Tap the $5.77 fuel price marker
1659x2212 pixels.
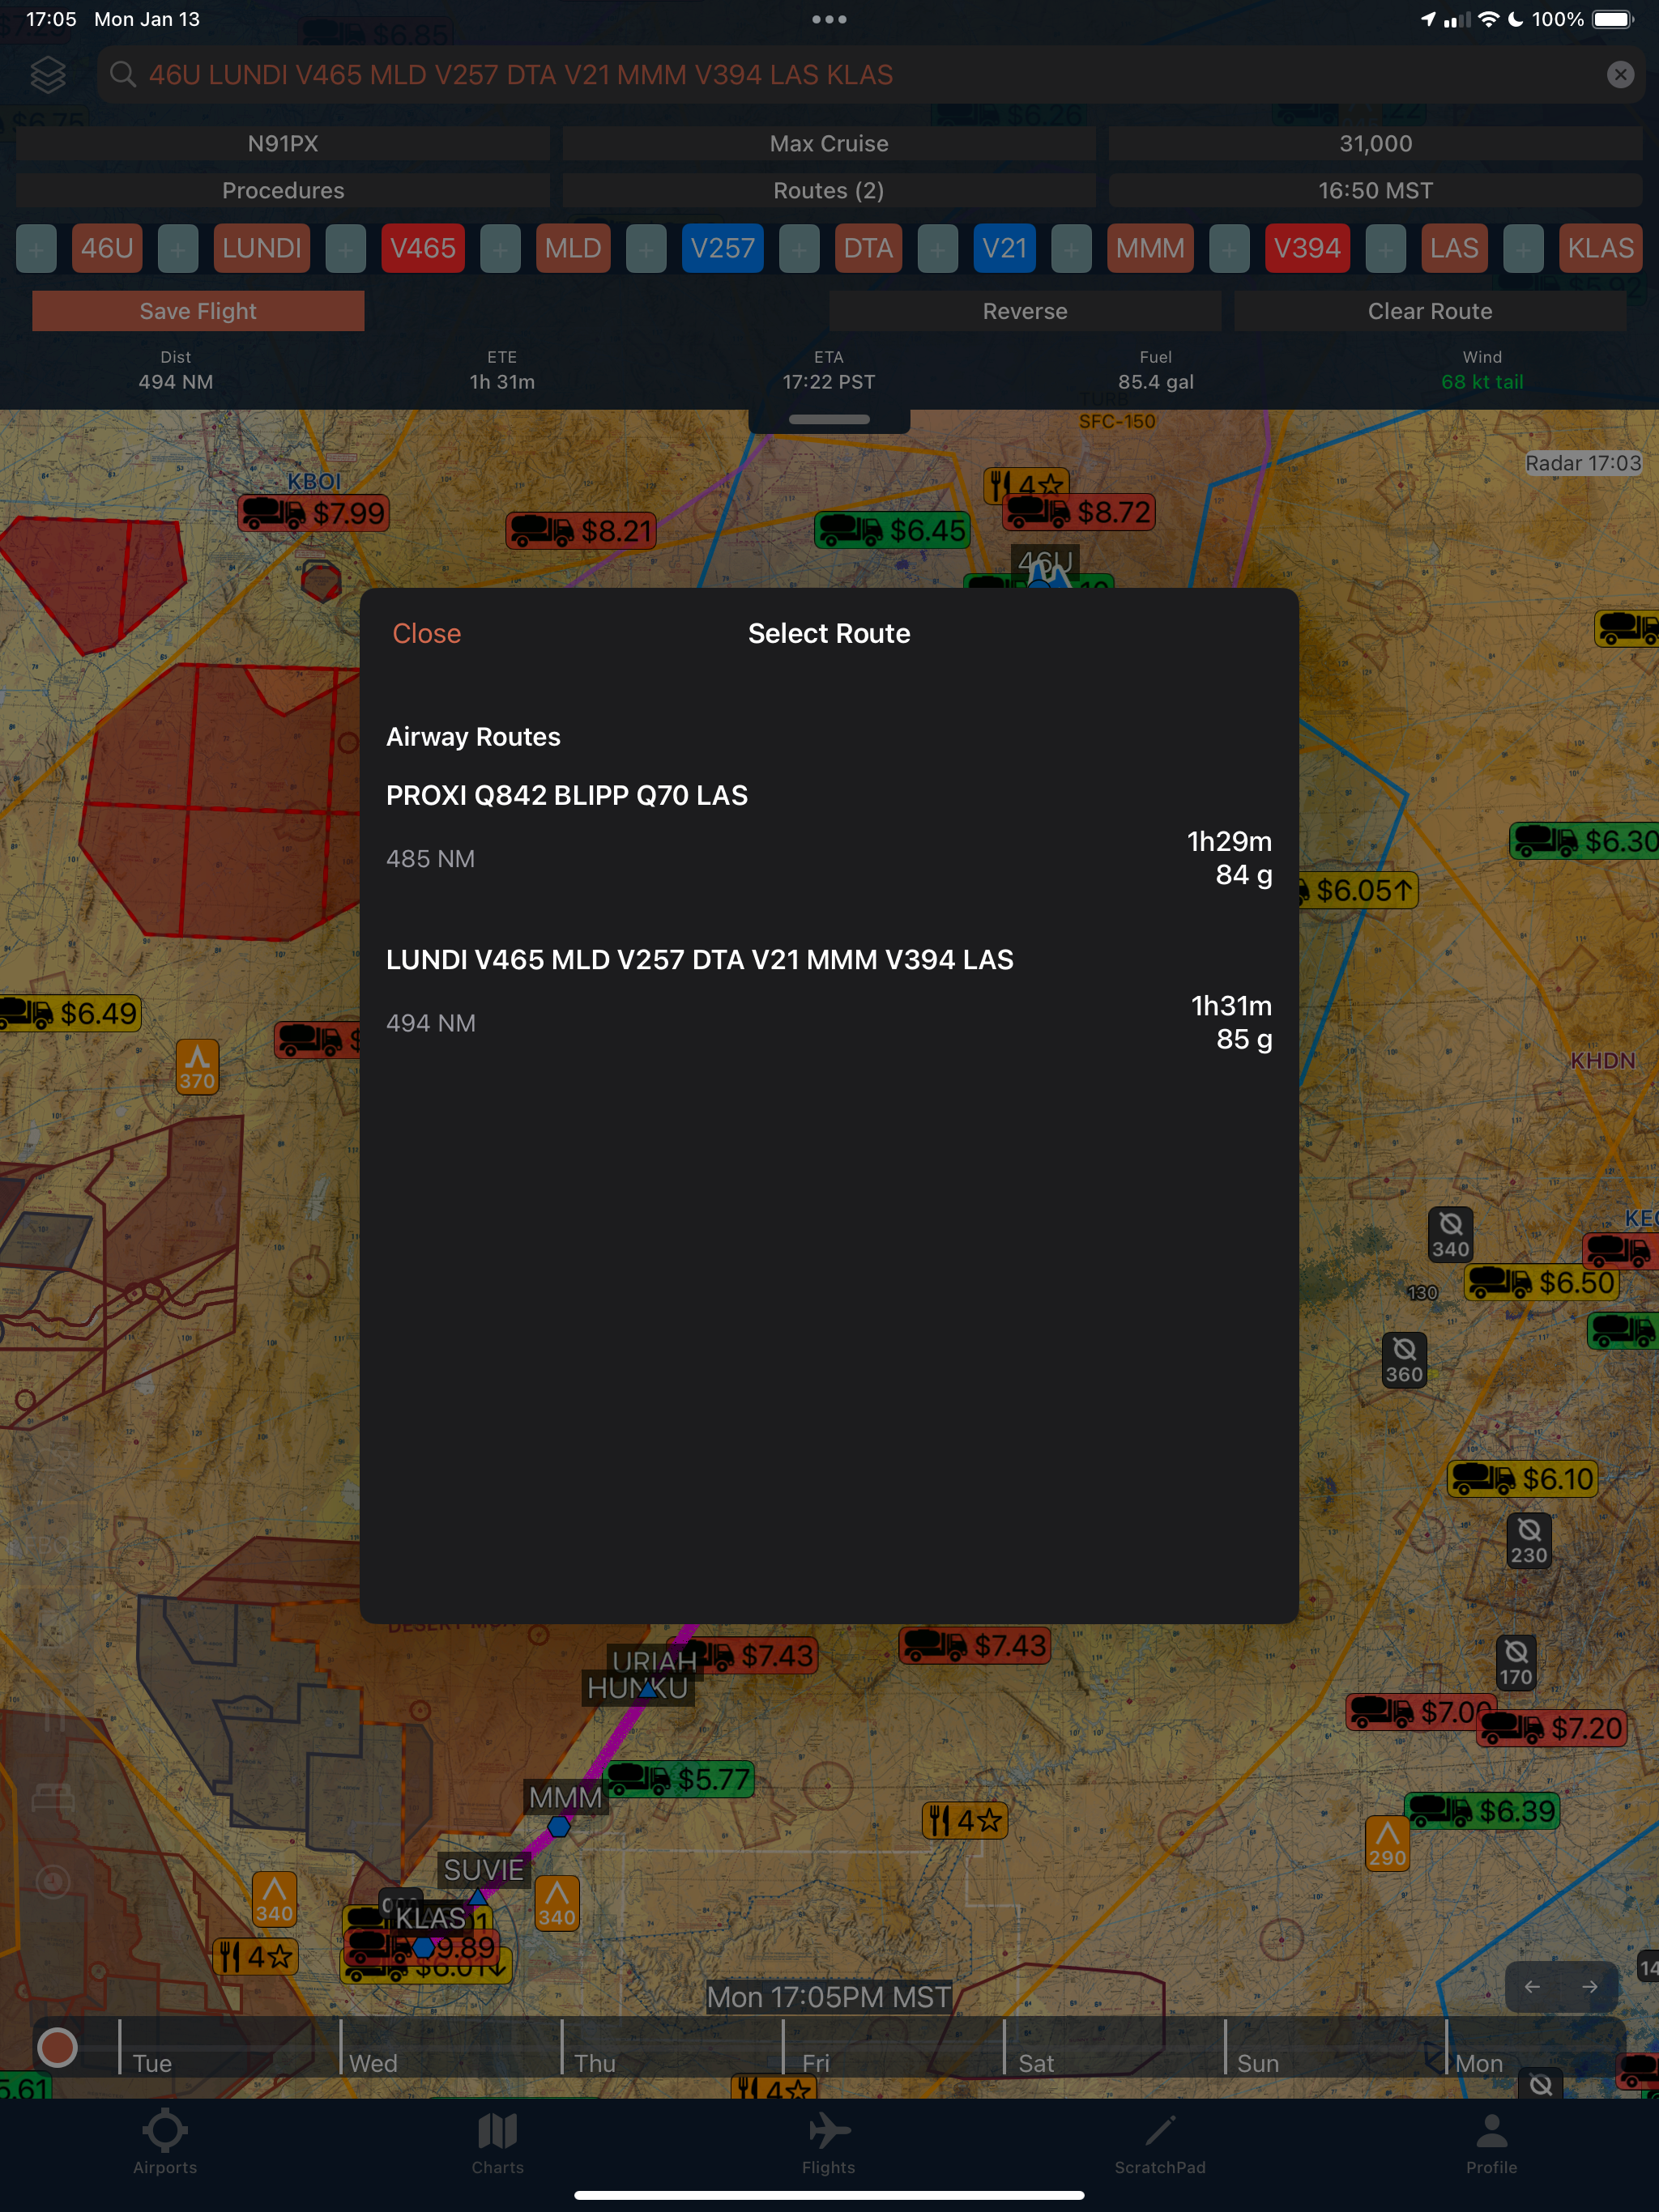[678, 1779]
